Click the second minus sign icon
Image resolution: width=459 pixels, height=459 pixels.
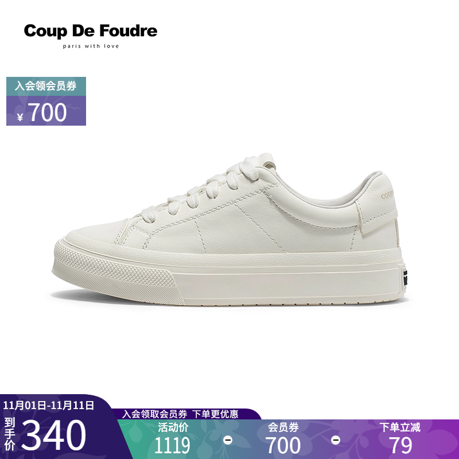pyautogui.click(x=336, y=440)
